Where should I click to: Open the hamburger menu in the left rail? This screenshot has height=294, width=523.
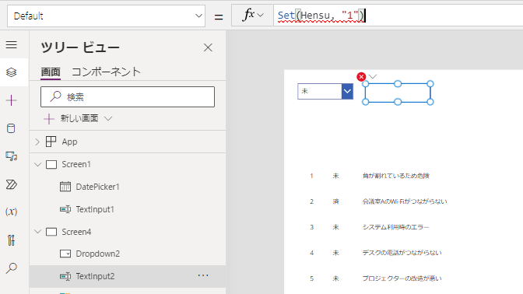coord(12,44)
